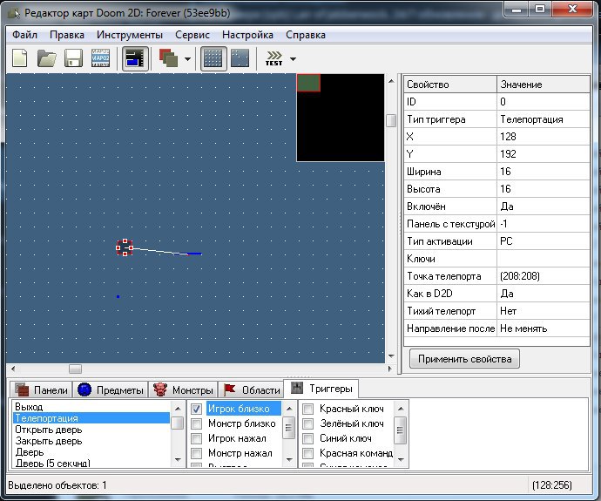The image size is (601, 501).
Task: Select Открыть дверь in the trigger list
Action: [x=91, y=430]
